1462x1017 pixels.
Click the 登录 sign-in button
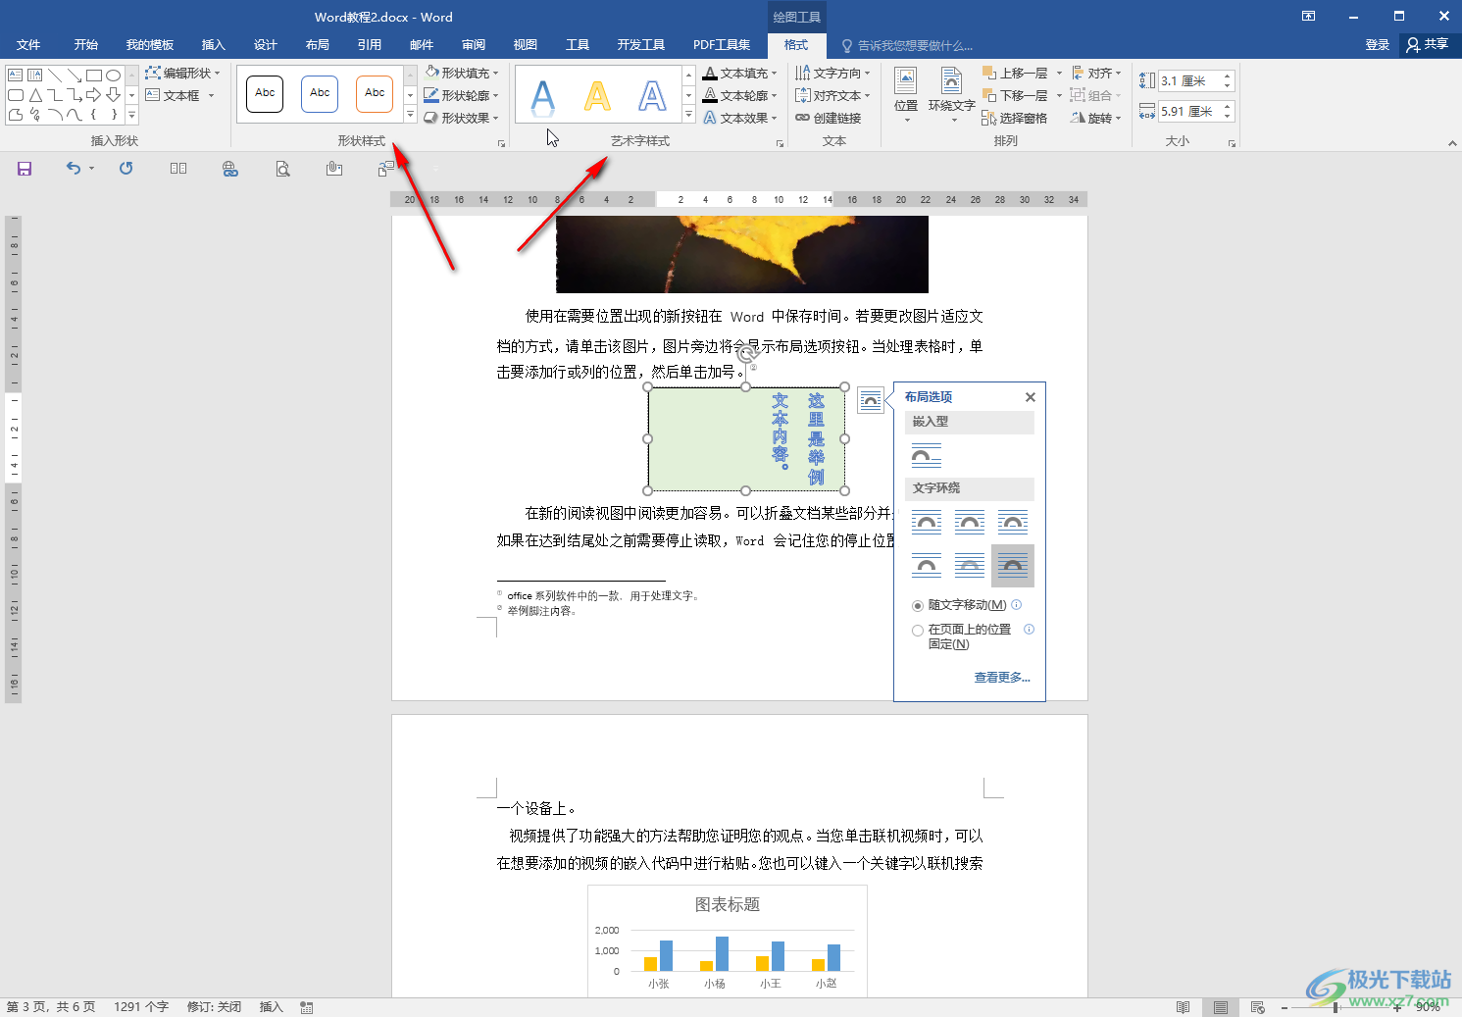[x=1378, y=45]
